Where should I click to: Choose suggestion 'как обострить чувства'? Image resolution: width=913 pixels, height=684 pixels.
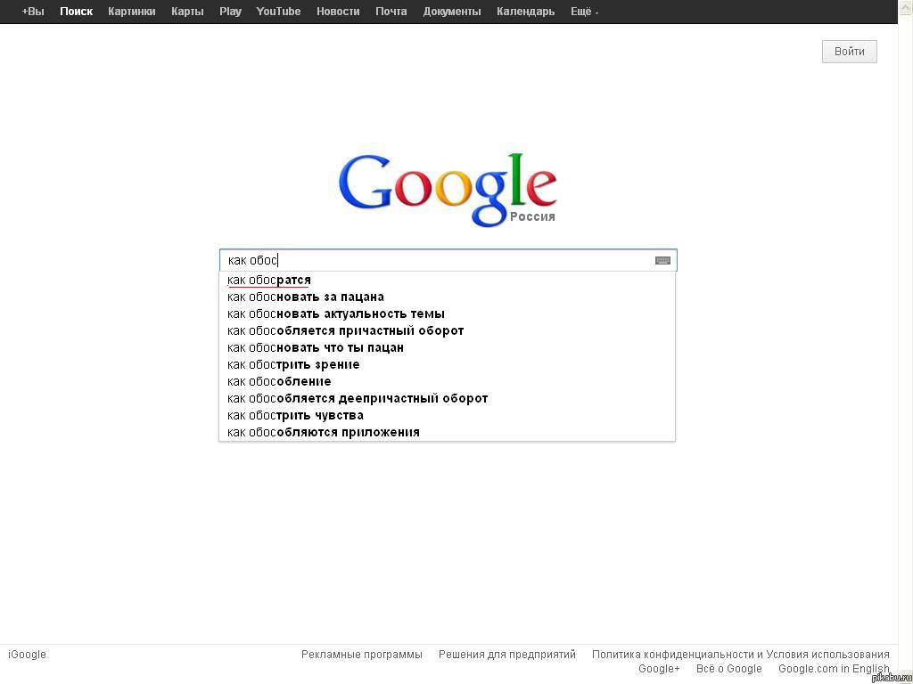(448, 415)
